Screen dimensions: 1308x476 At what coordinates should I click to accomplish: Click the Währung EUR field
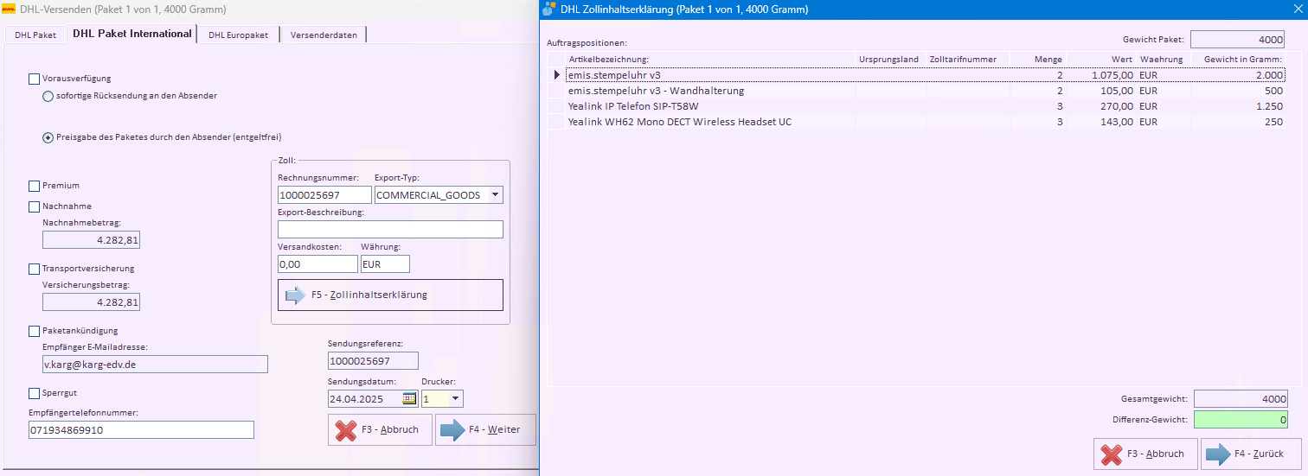coord(385,264)
